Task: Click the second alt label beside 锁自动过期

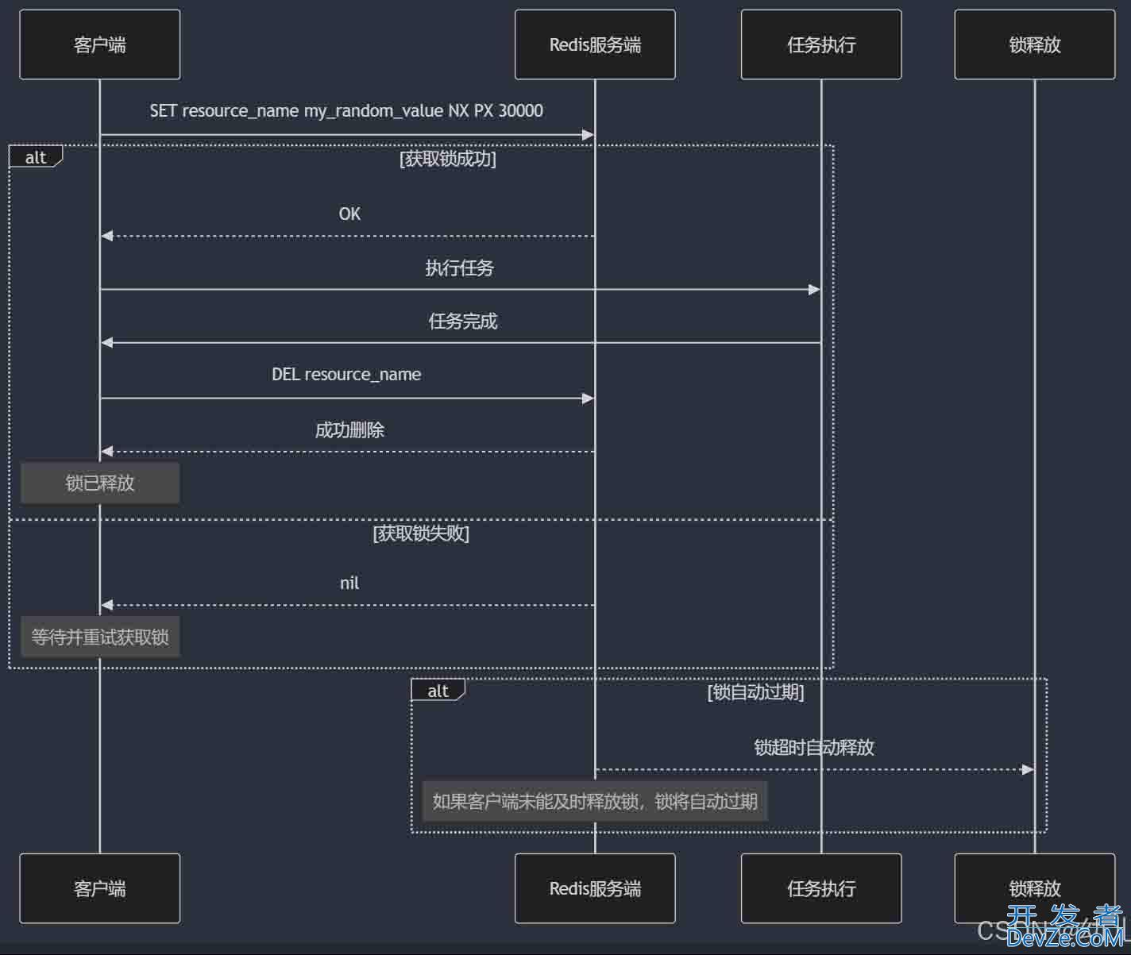Action: tap(438, 691)
